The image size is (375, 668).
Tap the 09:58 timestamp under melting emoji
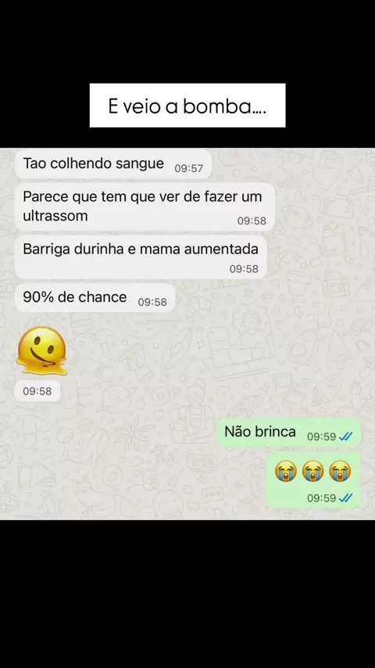[x=37, y=391]
